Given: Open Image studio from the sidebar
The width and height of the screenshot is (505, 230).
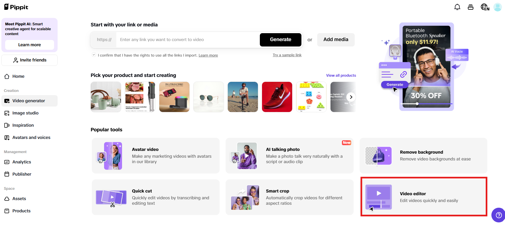Looking at the screenshot, I should click(25, 113).
